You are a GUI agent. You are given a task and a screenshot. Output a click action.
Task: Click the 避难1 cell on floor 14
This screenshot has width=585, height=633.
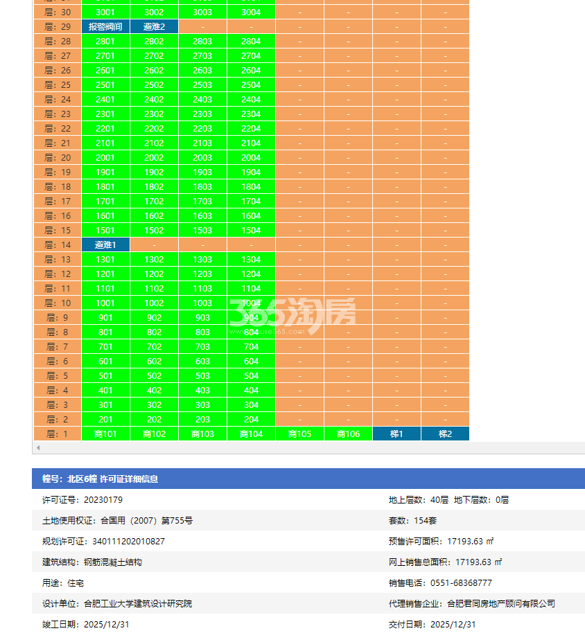105,244
